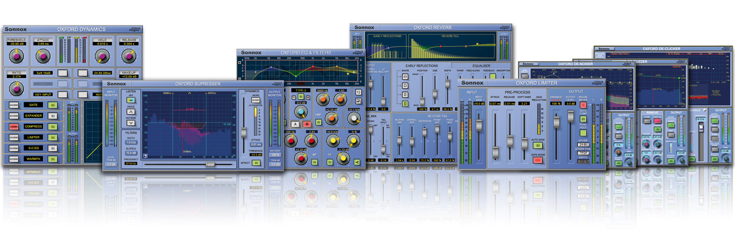Click the red MF 988 Hz frequency knob

[x=290, y=141]
